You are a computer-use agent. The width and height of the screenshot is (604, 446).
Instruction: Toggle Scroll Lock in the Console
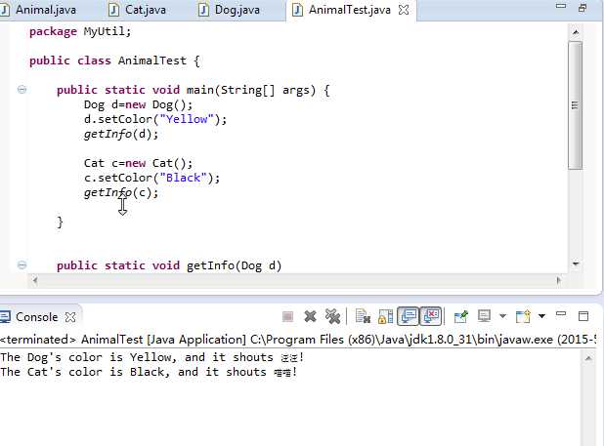(x=386, y=316)
